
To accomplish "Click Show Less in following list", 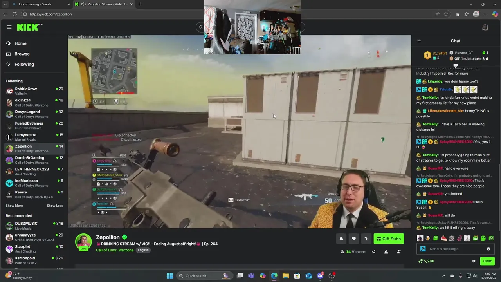I will click(55, 206).
